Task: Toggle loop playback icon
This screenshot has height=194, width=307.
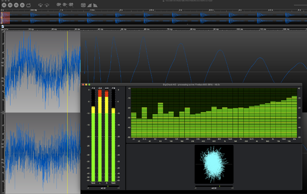Action: 29,5
